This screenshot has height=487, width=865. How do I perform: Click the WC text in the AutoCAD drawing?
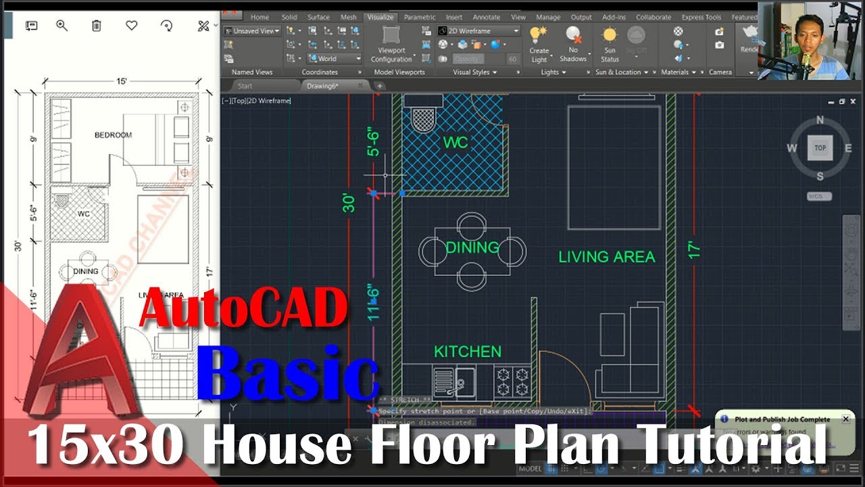tap(455, 142)
